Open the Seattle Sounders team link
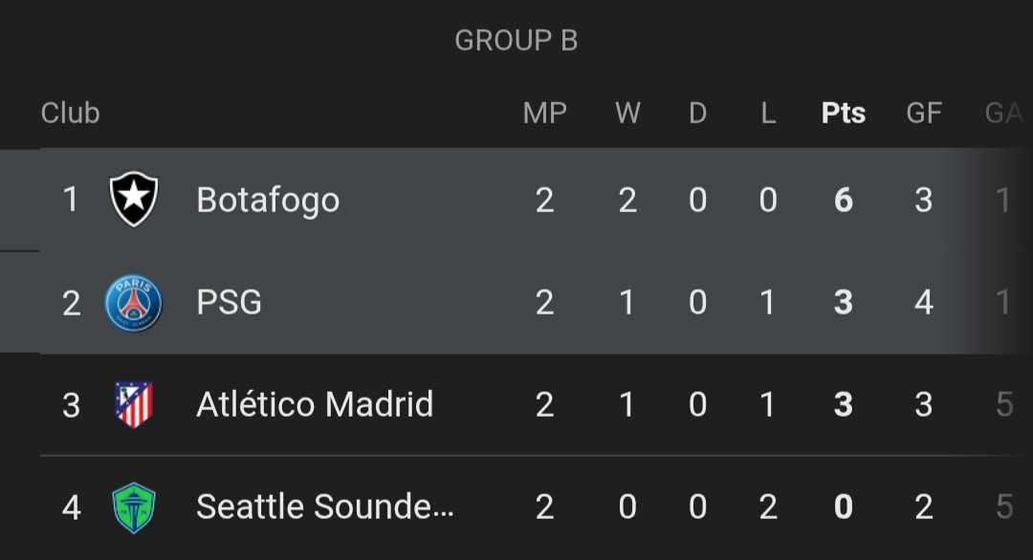Viewport: 1033px width, 560px height. click(x=325, y=506)
